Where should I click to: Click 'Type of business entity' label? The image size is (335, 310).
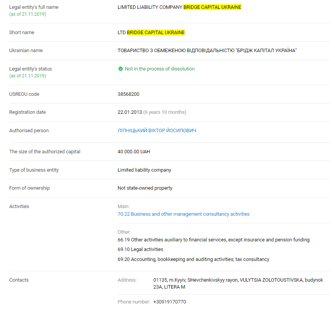[34, 170]
